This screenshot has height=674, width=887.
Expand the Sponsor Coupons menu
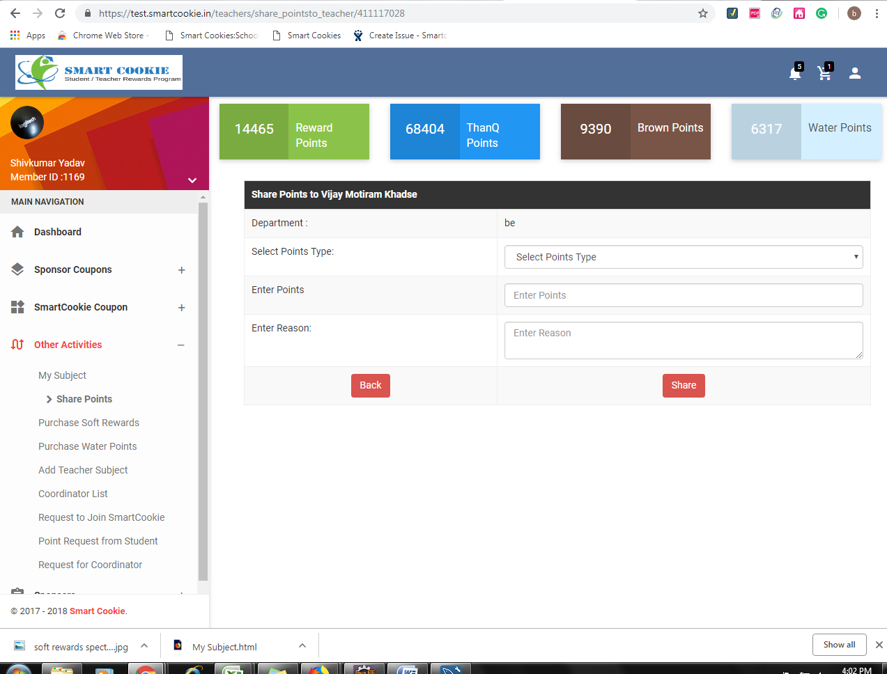coord(181,270)
